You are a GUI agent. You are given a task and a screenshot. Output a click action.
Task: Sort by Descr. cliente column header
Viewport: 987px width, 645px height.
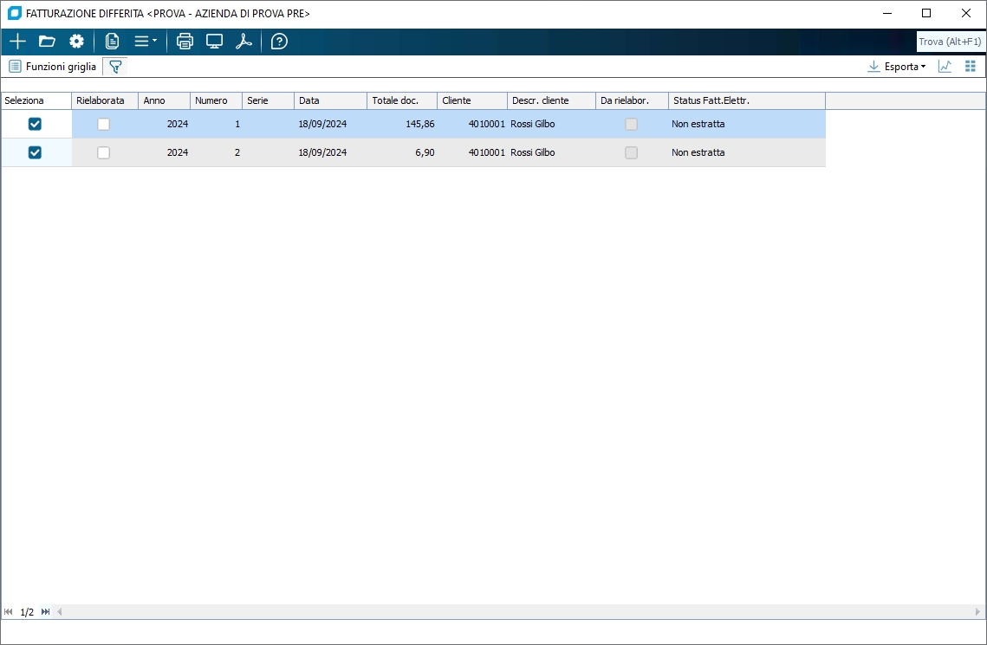[551, 100]
